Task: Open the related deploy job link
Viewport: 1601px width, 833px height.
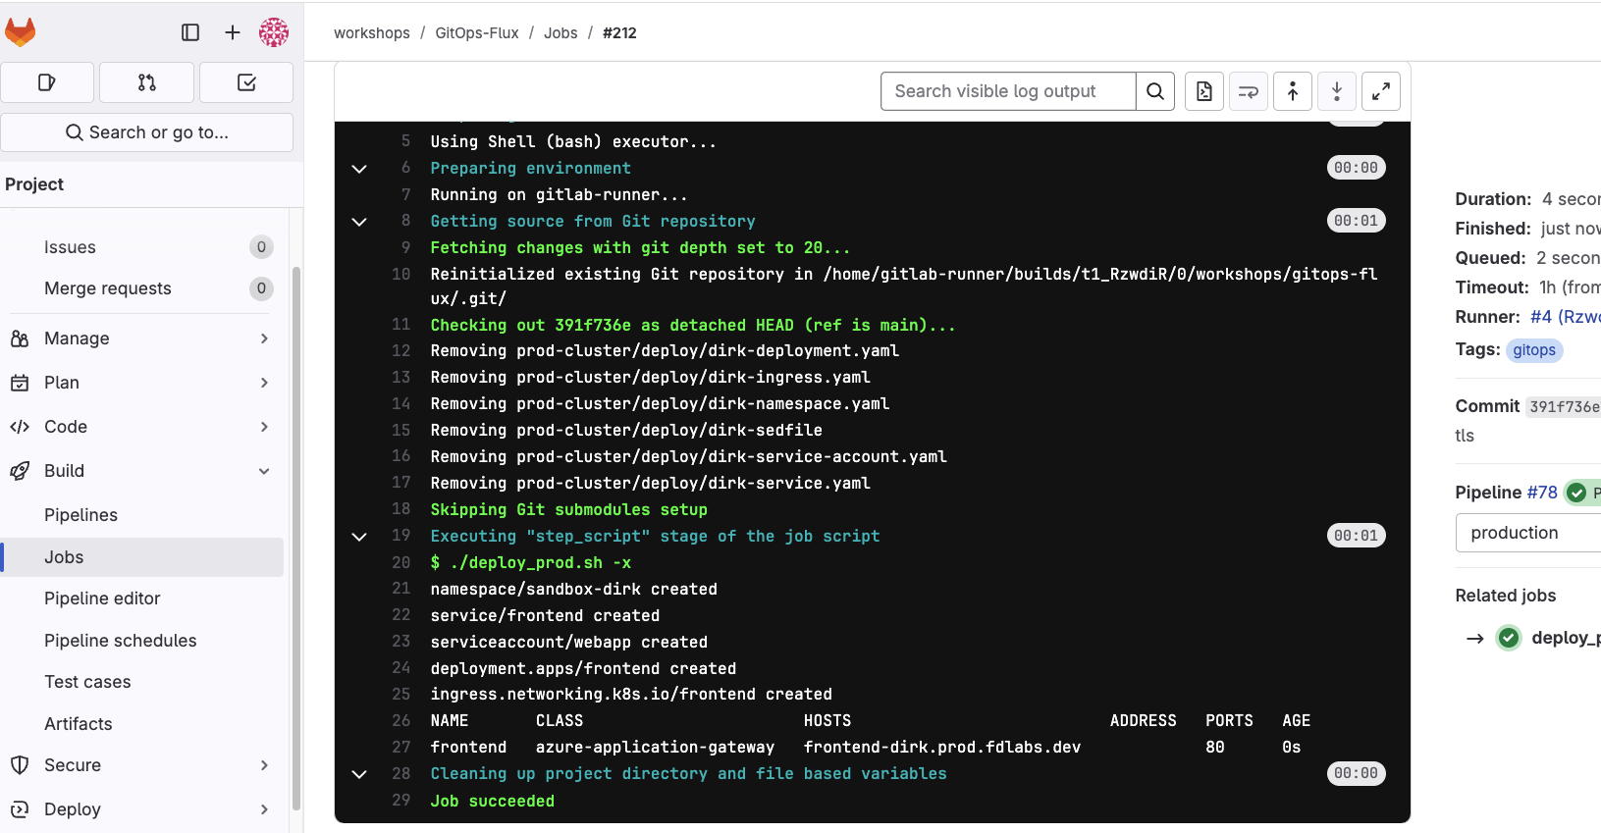Action: click(x=1566, y=638)
